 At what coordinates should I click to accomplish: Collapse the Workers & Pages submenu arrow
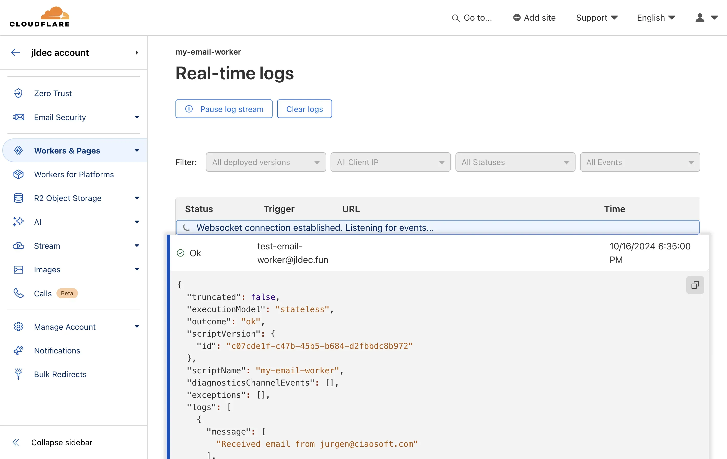coord(137,150)
